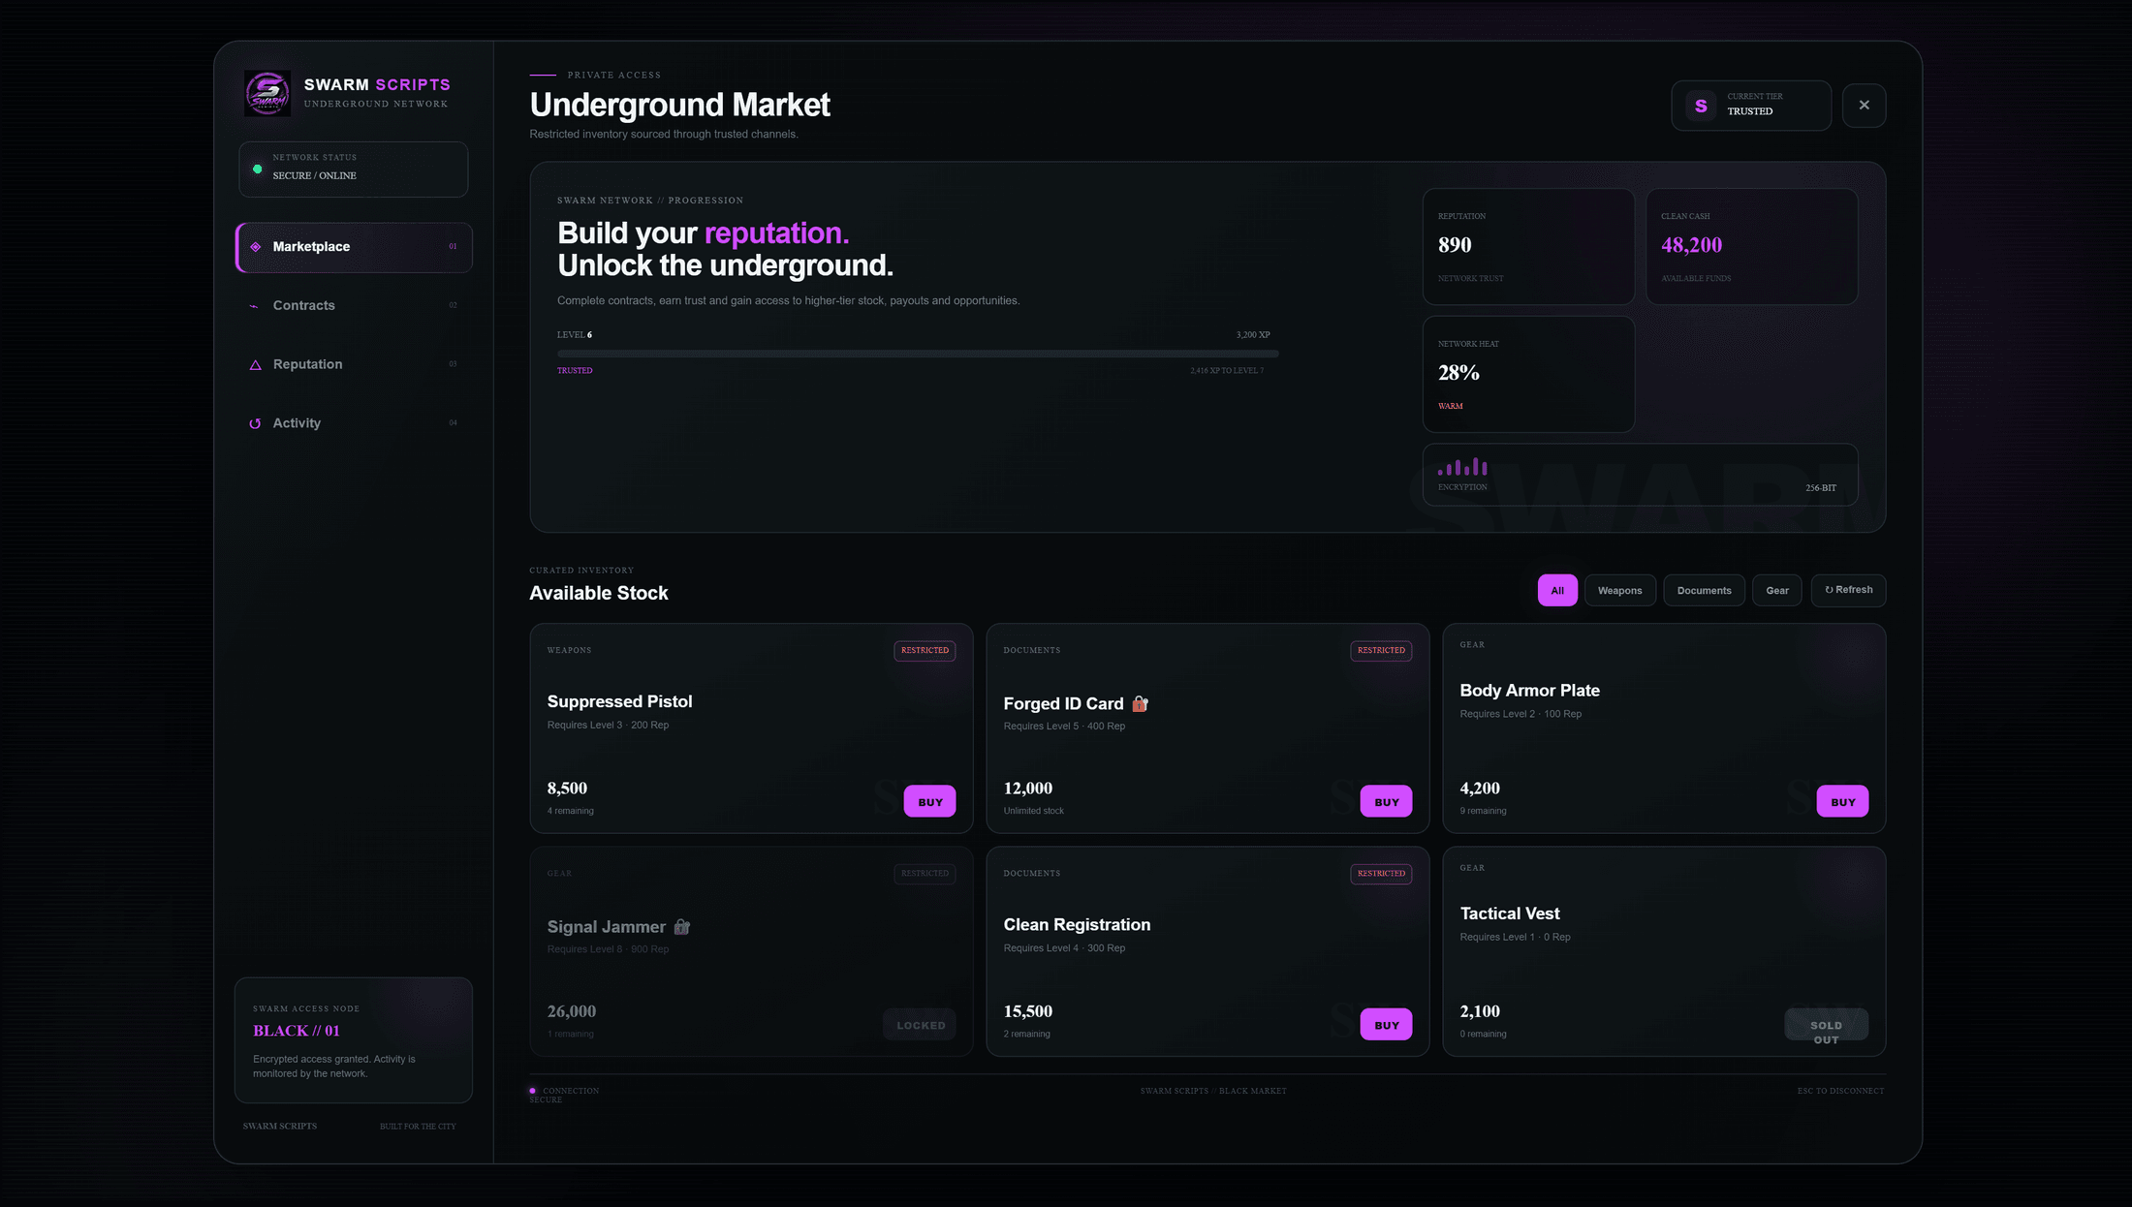Screen dimensions: 2132x1207
Task: Go to the Reputation section
Action: coord(354,365)
